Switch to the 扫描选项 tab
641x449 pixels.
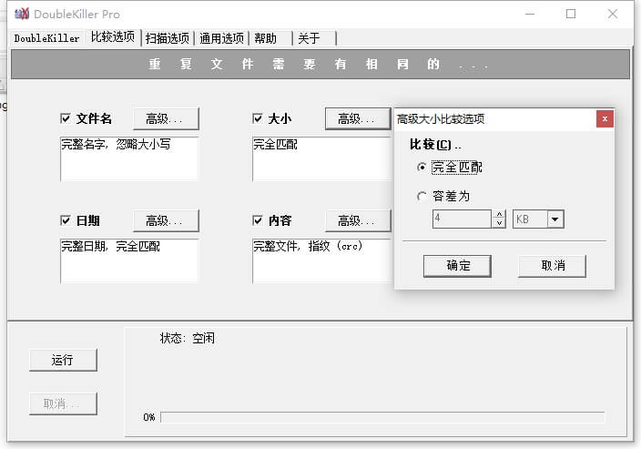coord(168,38)
